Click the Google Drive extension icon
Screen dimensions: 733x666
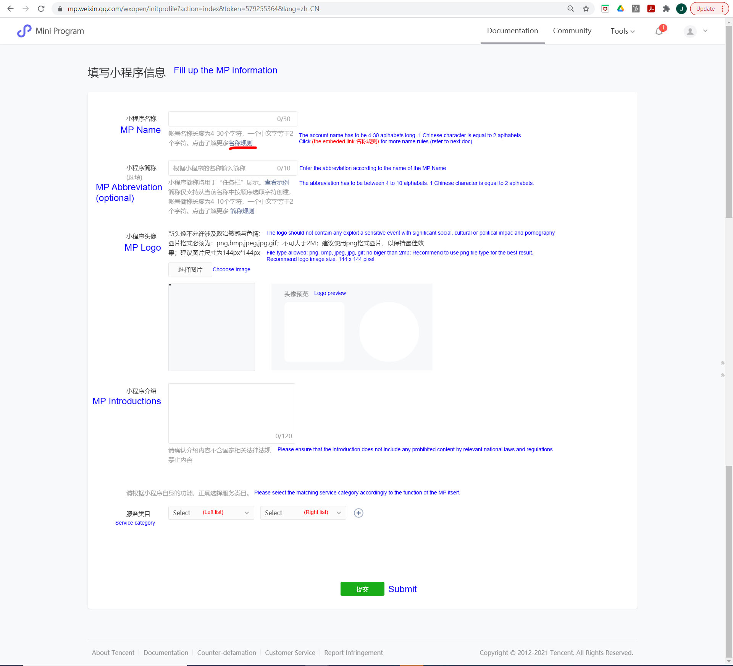pyautogui.click(x=620, y=8)
